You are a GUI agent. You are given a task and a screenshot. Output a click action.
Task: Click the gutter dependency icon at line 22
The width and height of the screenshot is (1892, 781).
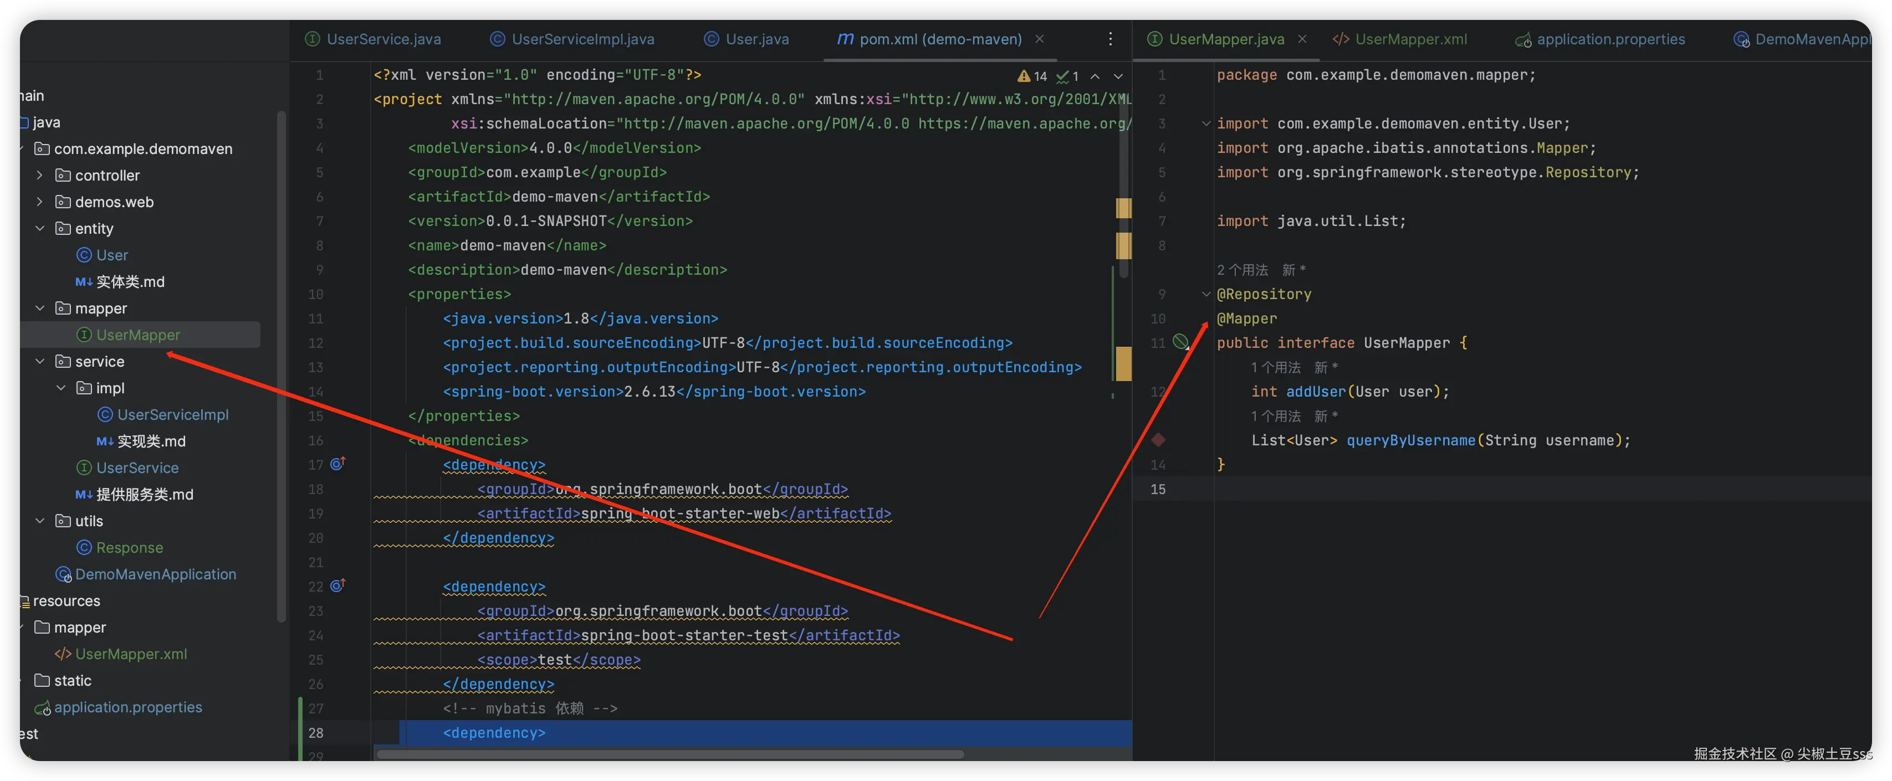click(338, 586)
